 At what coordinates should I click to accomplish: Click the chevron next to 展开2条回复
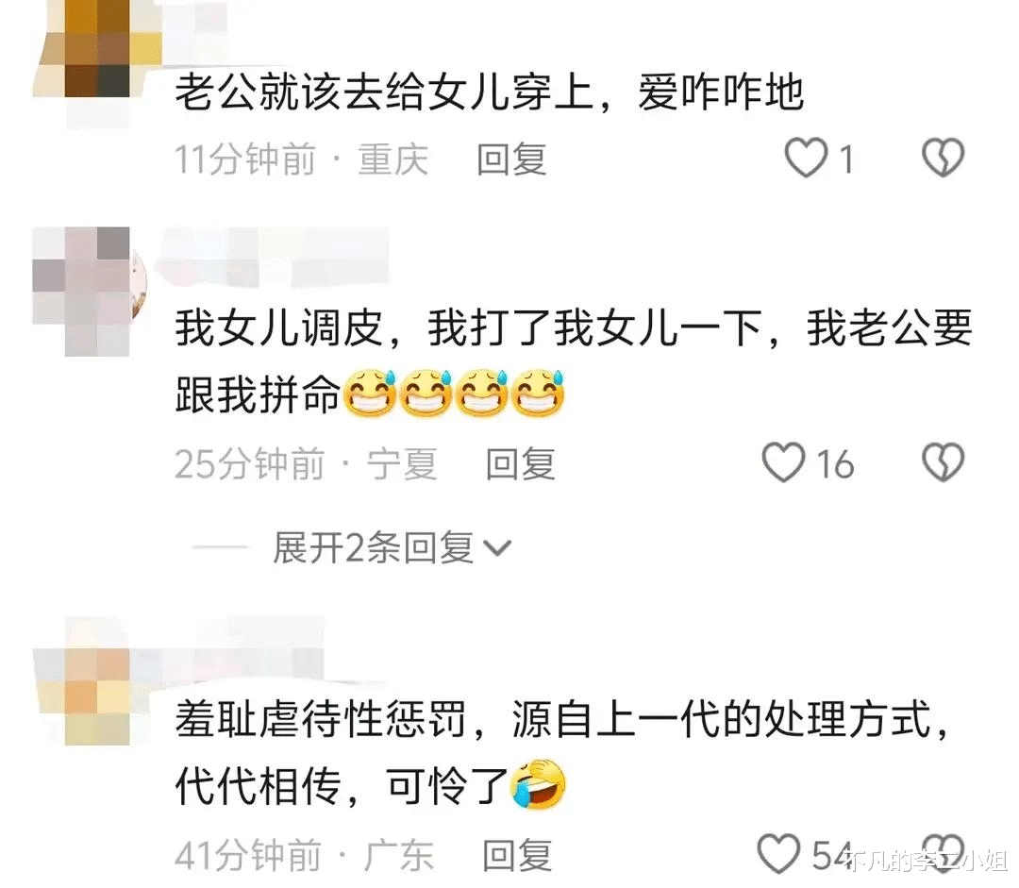tap(498, 548)
